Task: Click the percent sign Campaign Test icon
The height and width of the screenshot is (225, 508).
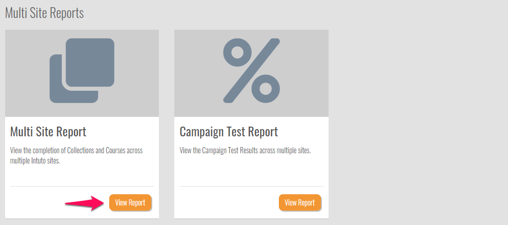Action: [x=251, y=70]
